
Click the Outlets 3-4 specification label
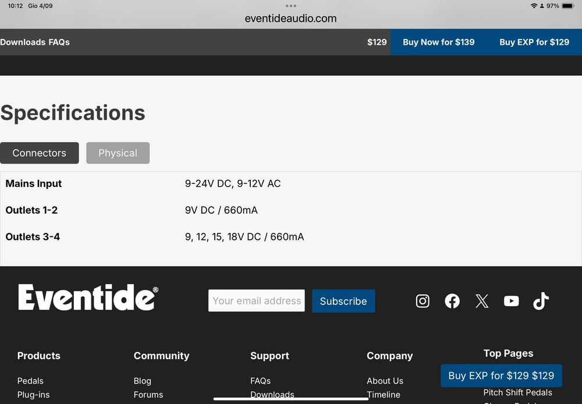point(33,237)
